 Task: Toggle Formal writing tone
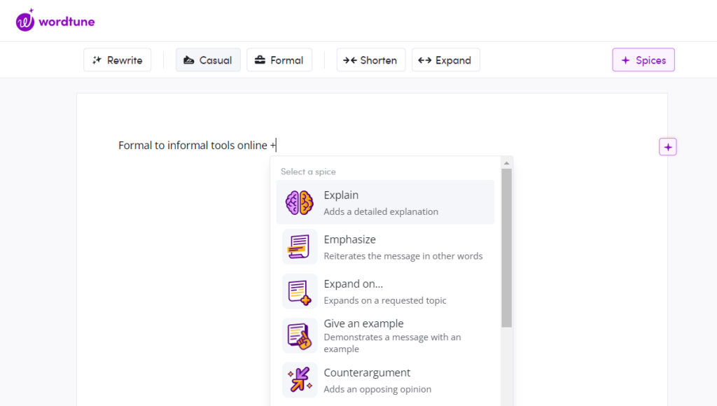(279, 59)
